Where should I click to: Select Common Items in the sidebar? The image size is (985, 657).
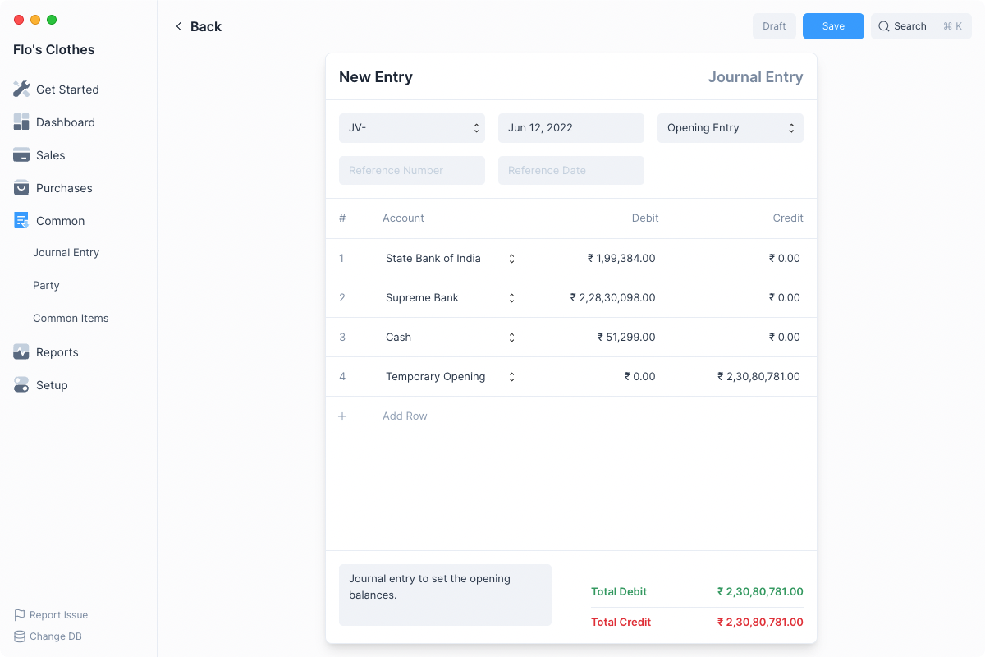pos(71,319)
